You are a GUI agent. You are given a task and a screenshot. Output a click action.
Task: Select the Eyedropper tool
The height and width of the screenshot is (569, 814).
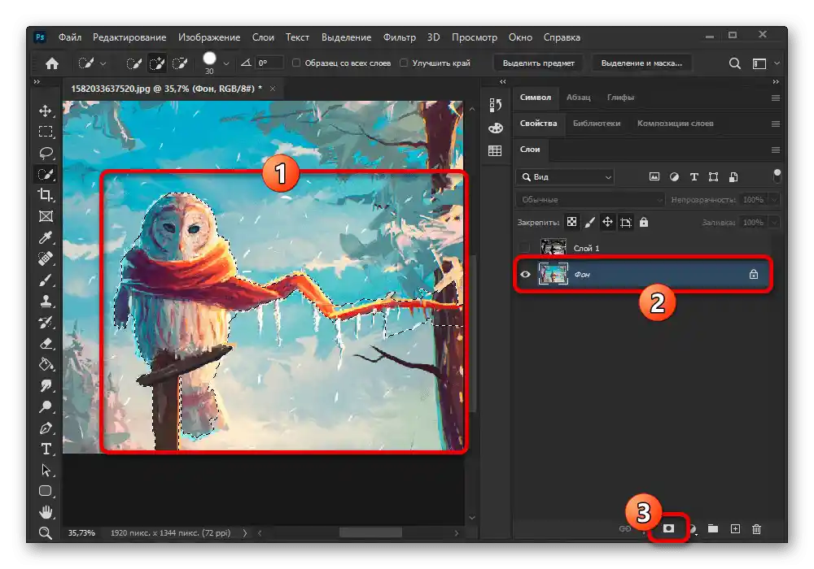pyautogui.click(x=46, y=238)
